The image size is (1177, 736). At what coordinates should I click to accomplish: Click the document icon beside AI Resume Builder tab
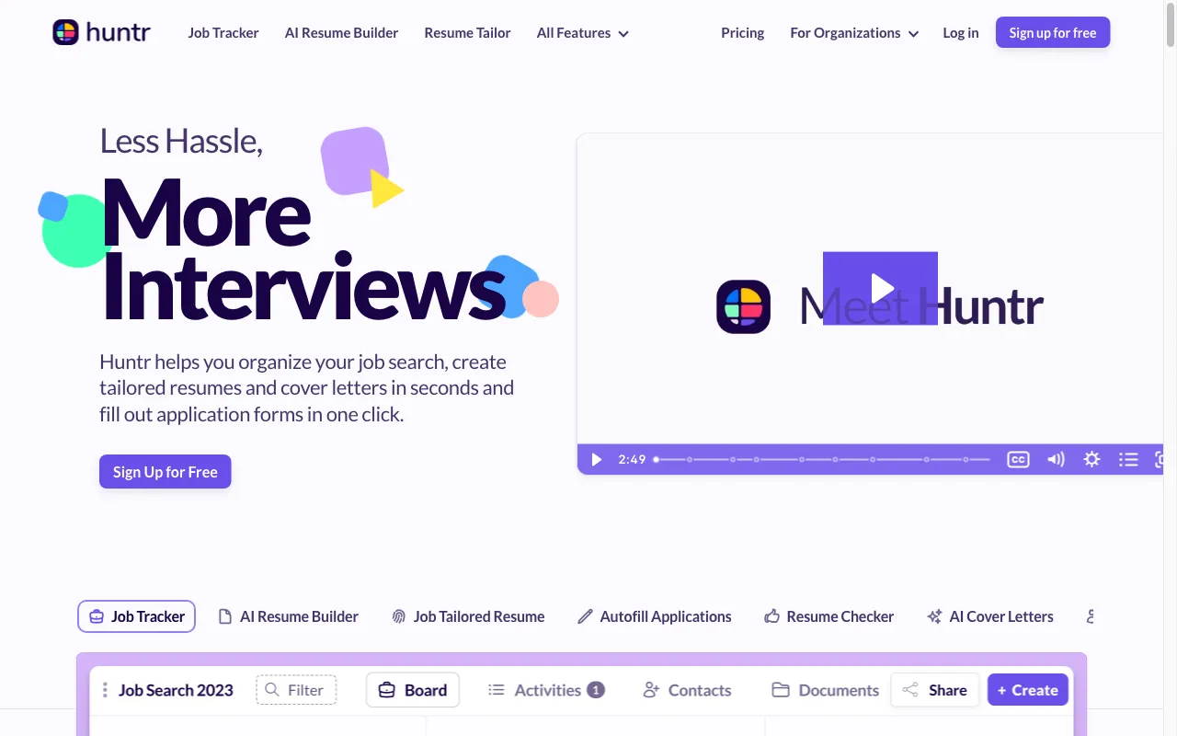coord(224,616)
